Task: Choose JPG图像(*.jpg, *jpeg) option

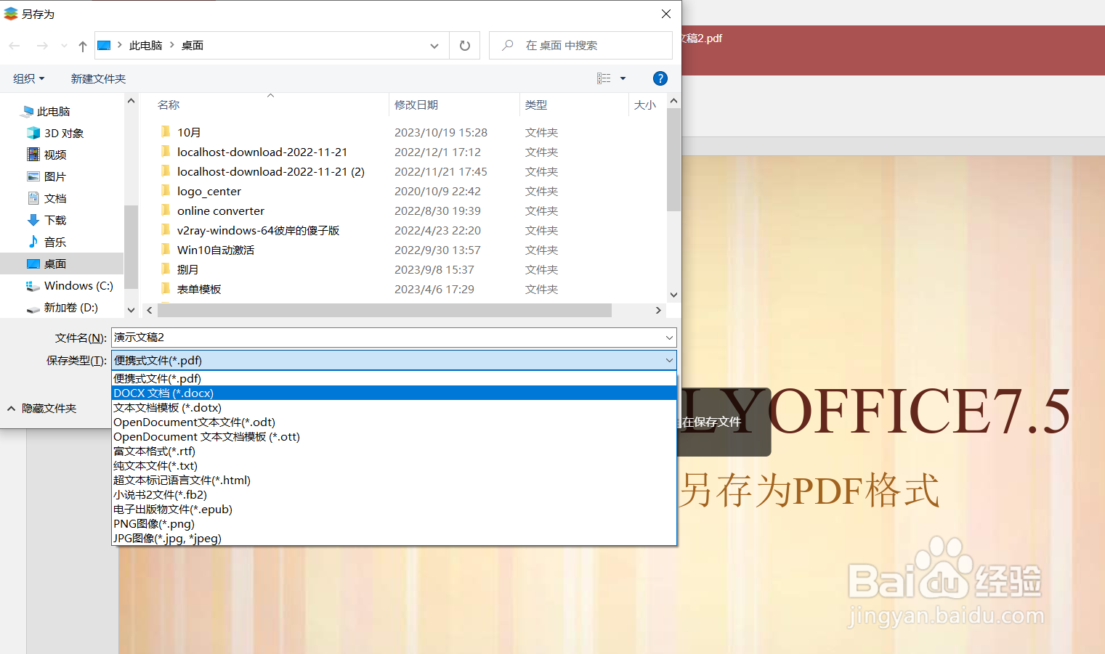Action: click(394, 538)
